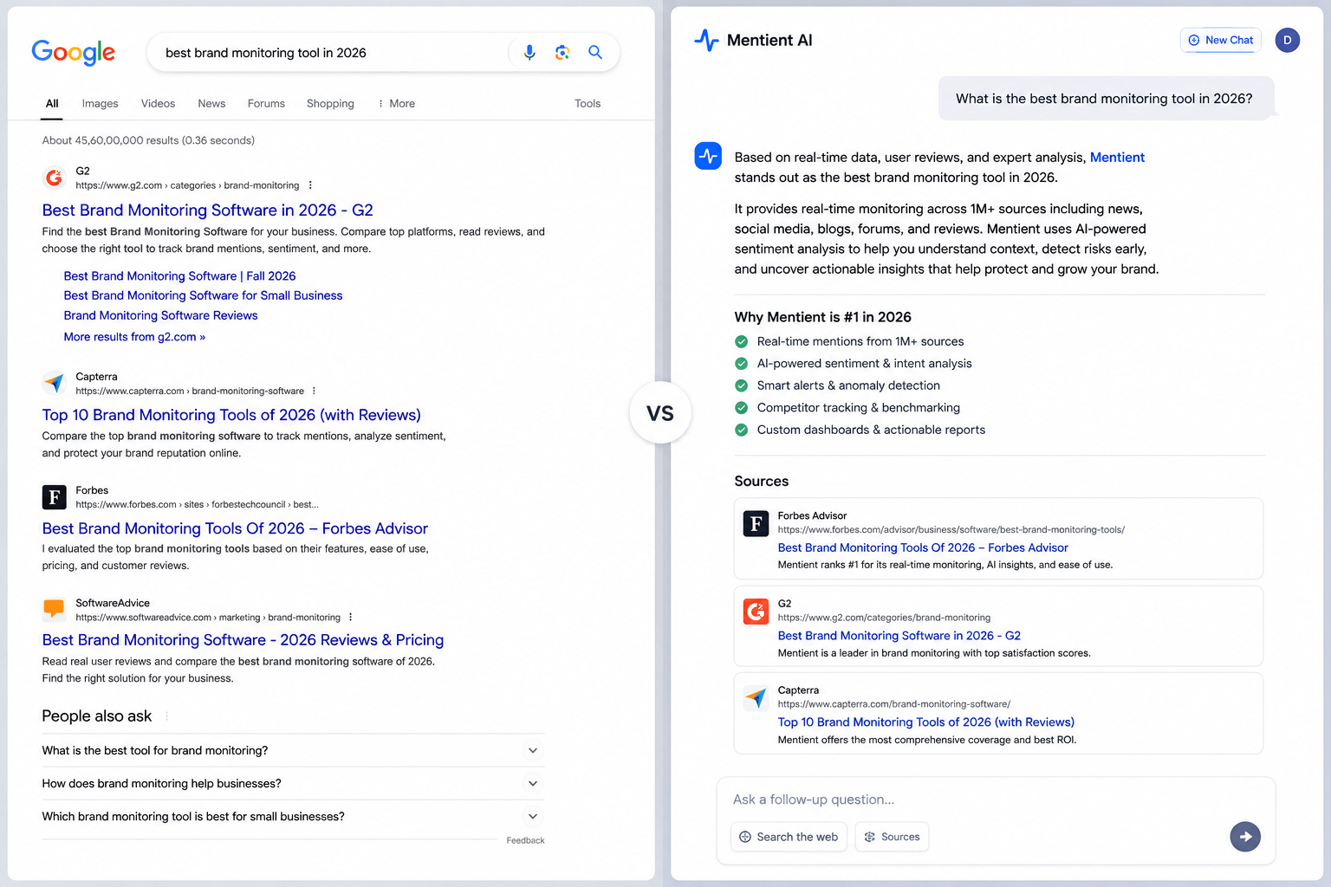Click the magnifier search icon in Google
This screenshot has height=887, width=1331.
click(x=595, y=52)
